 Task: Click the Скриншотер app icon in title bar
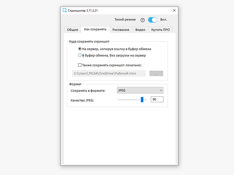pyautogui.click(x=65, y=10)
